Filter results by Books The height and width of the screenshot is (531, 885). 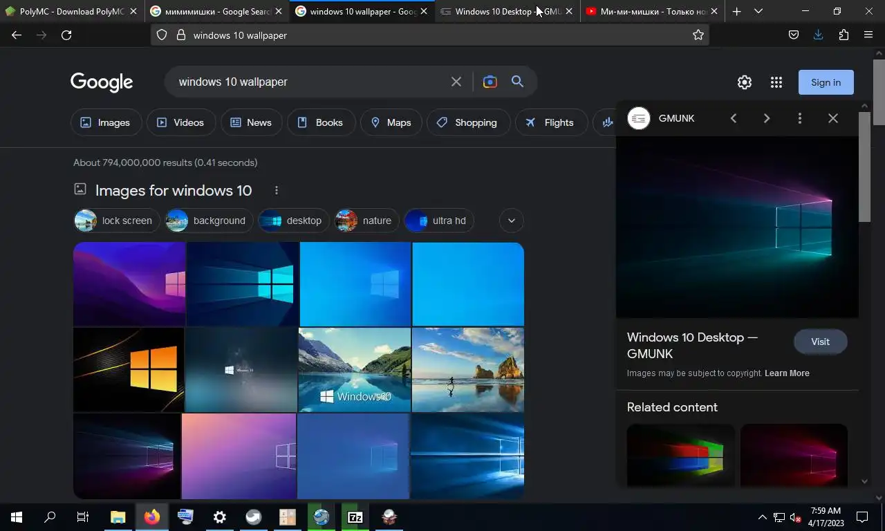tap(321, 122)
